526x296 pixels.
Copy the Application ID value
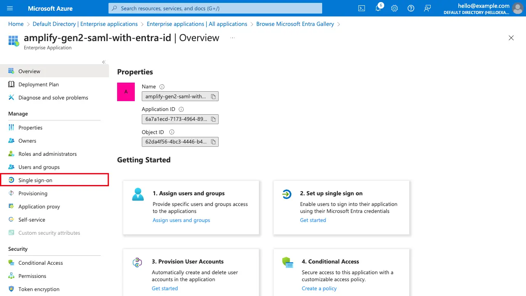pyautogui.click(x=213, y=119)
